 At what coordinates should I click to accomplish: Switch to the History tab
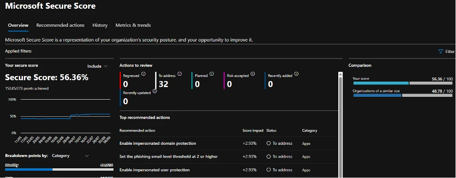pos(100,25)
